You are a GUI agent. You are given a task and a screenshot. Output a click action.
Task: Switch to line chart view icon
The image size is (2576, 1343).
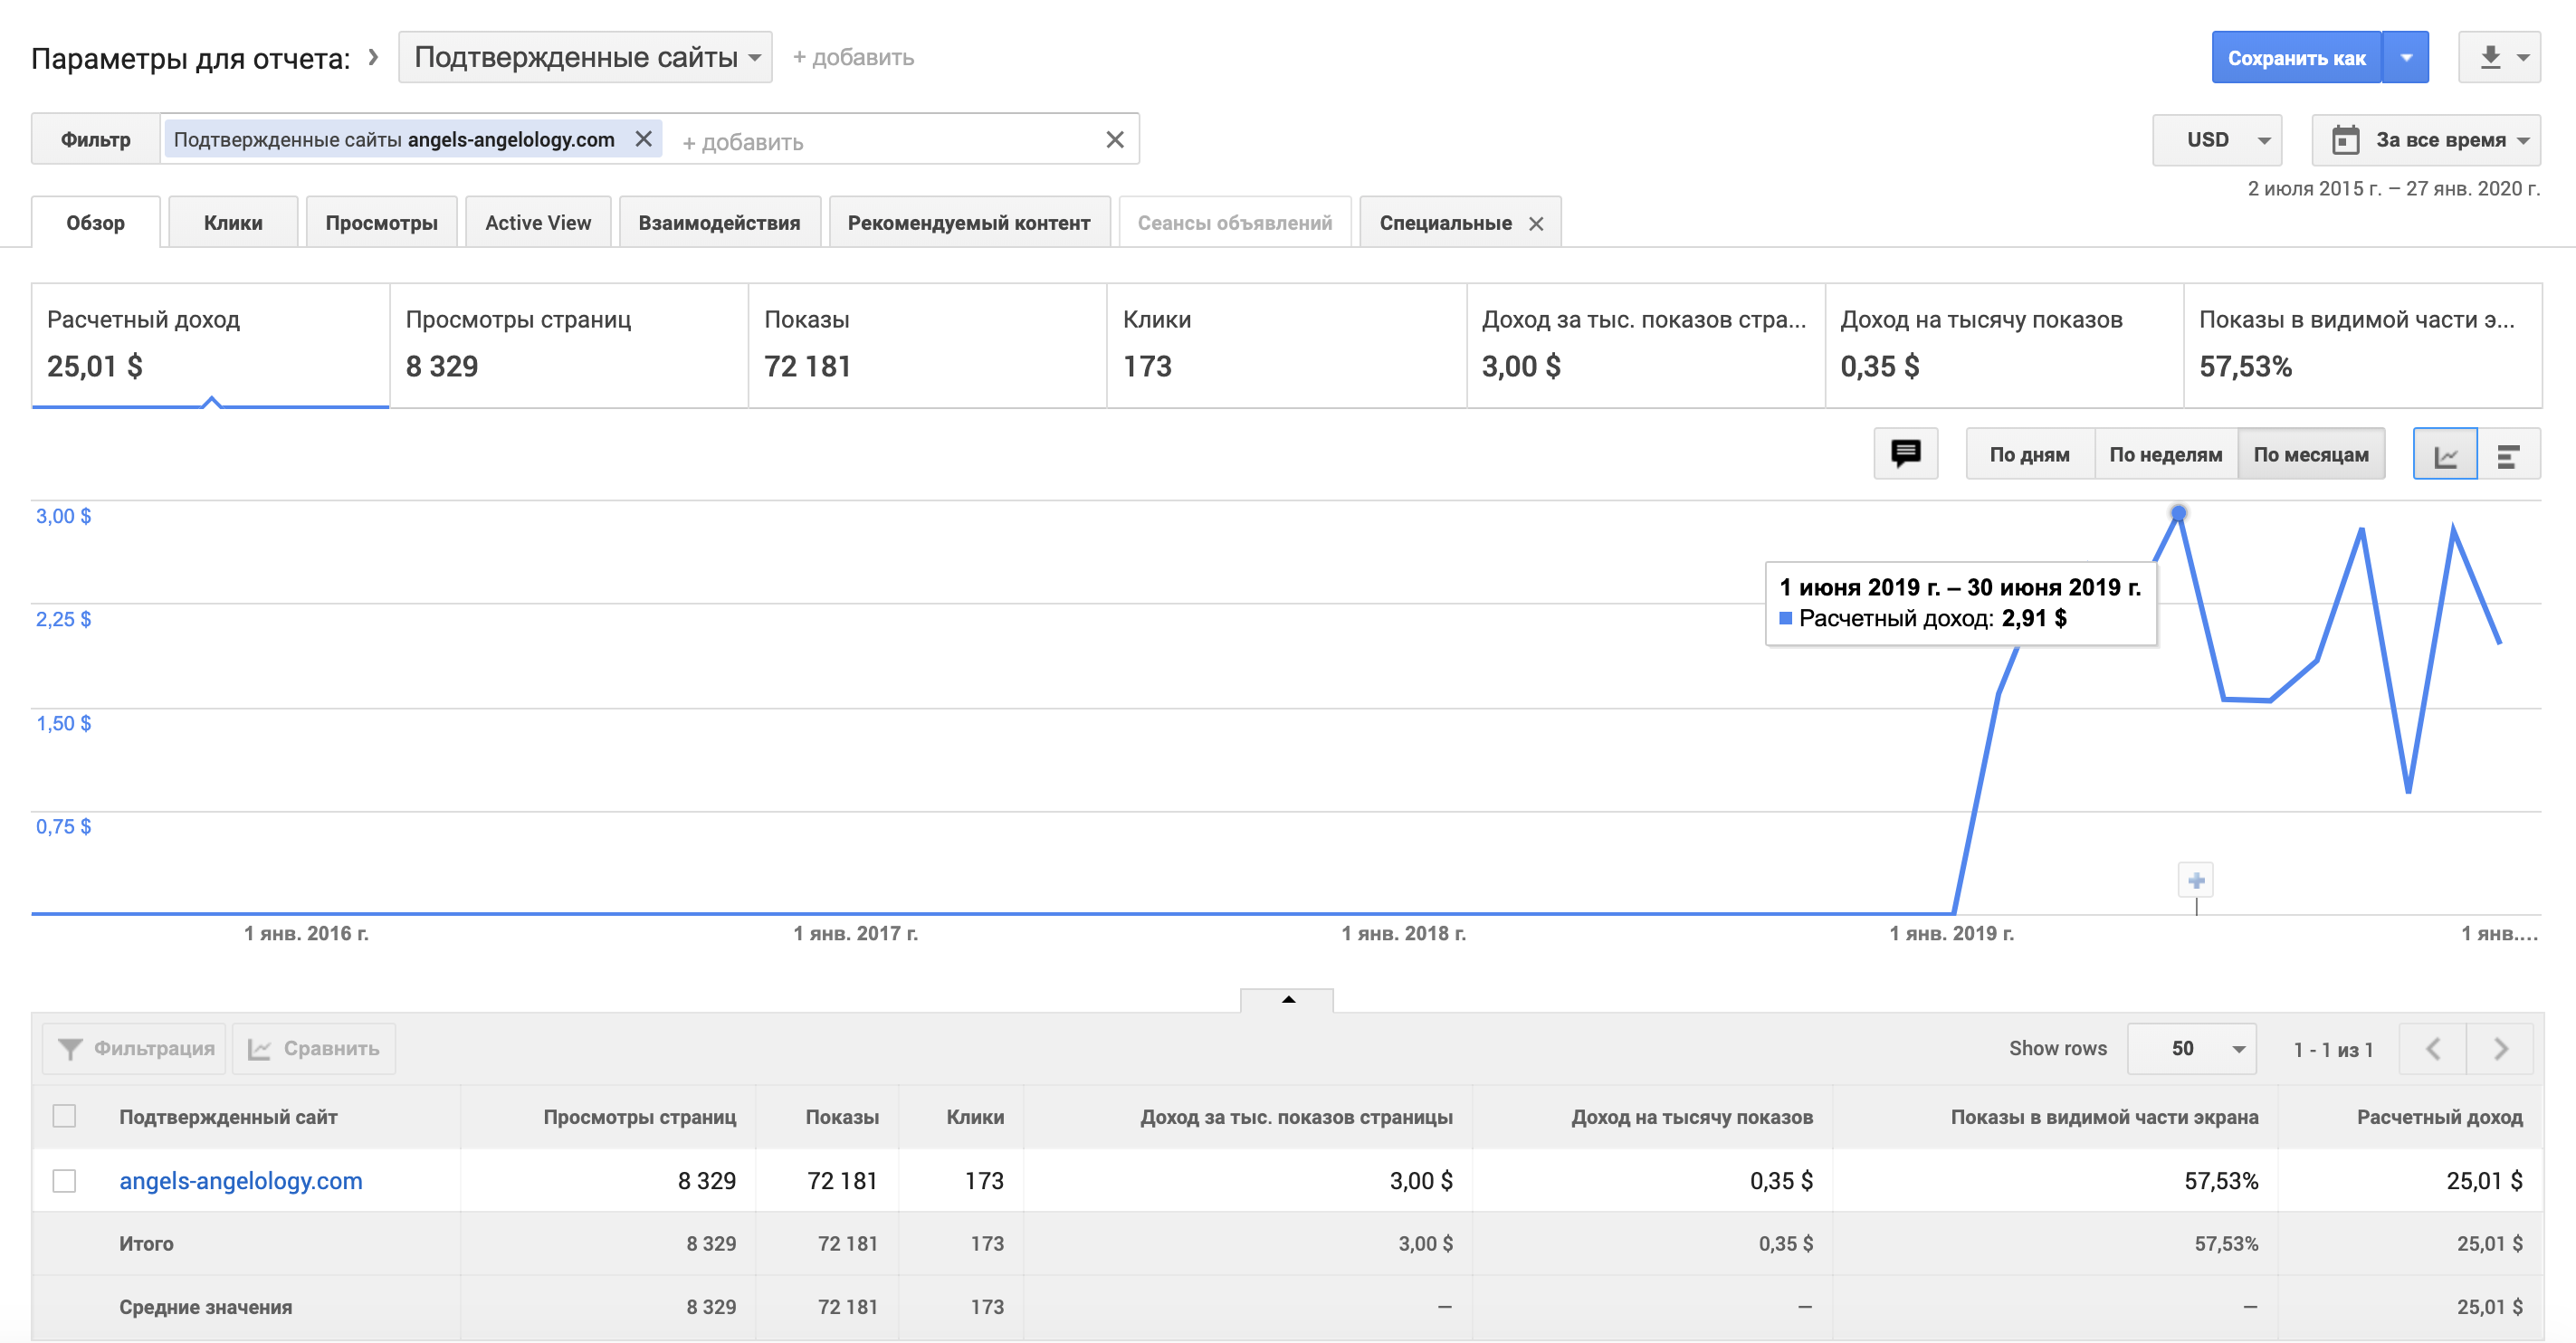pyautogui.click(x=2444, y=455)
